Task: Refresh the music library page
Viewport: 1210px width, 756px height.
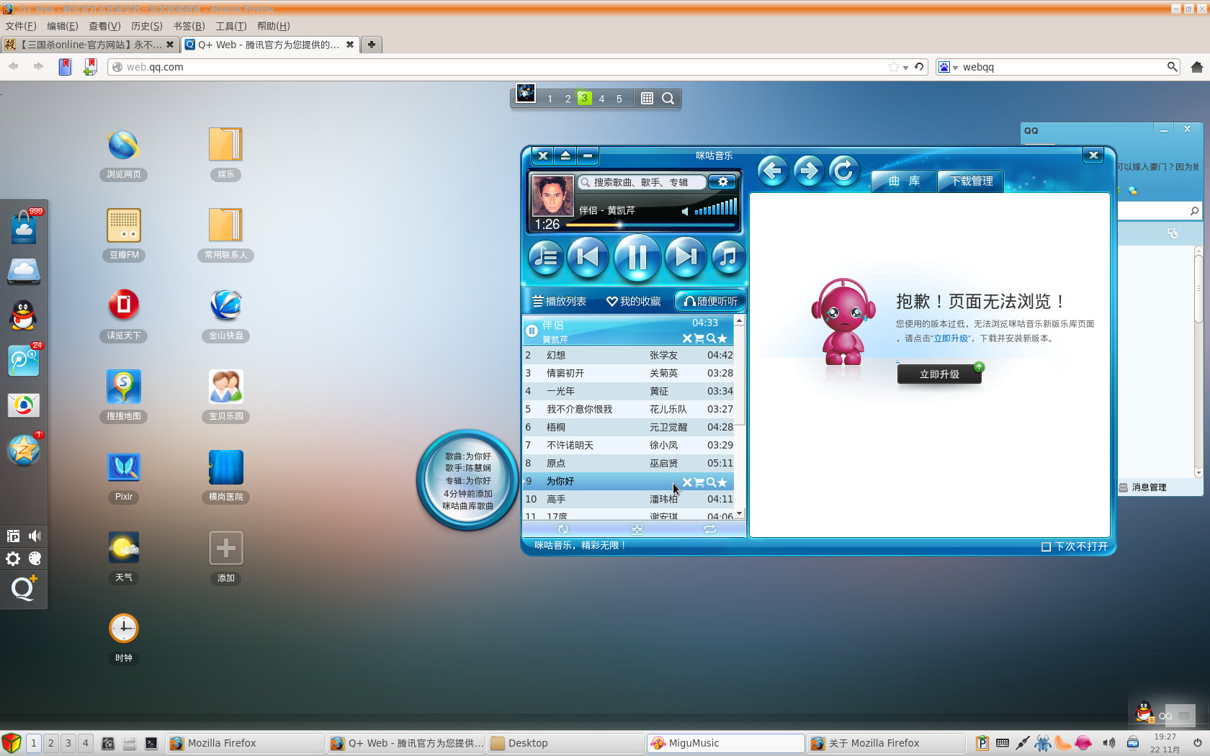Action: click(x=843, y=171)
